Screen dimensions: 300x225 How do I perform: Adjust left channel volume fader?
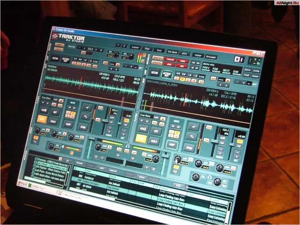tap(91, 138)
